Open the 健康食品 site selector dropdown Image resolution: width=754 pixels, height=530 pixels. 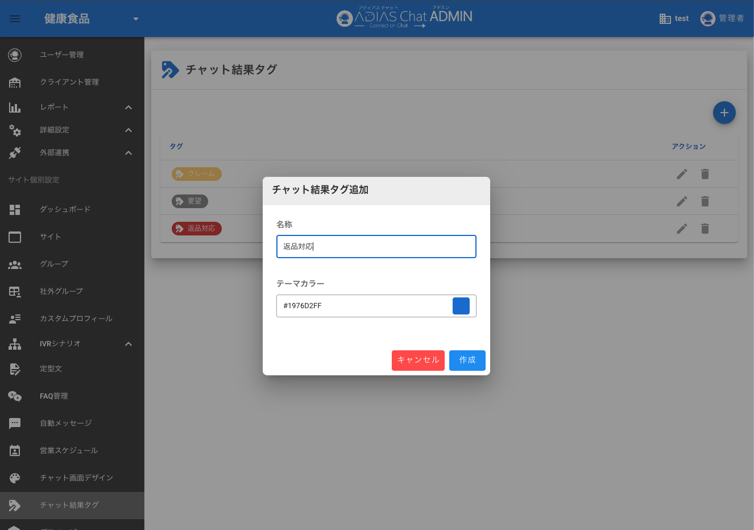pos(135,19)
